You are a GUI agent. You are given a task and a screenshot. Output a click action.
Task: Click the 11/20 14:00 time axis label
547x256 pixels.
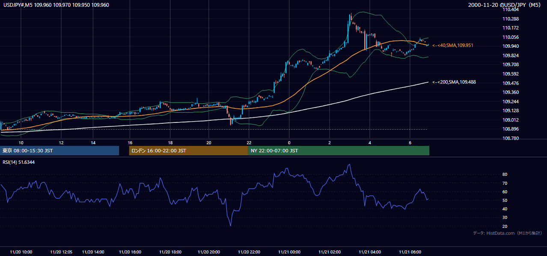coord(93,252)
